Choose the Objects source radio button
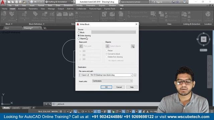 click(79, 39)
